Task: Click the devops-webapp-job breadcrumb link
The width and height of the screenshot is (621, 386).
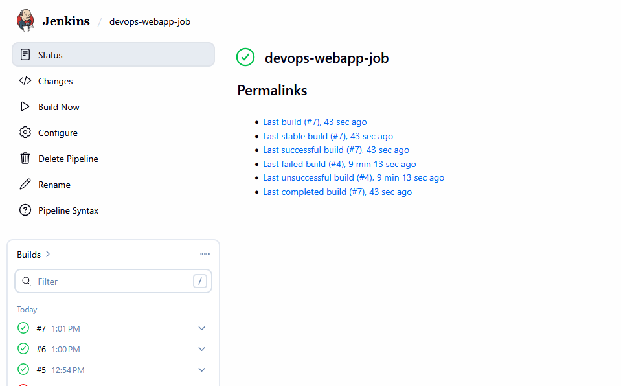Action: pyautogui.click(x=150, y=21)
